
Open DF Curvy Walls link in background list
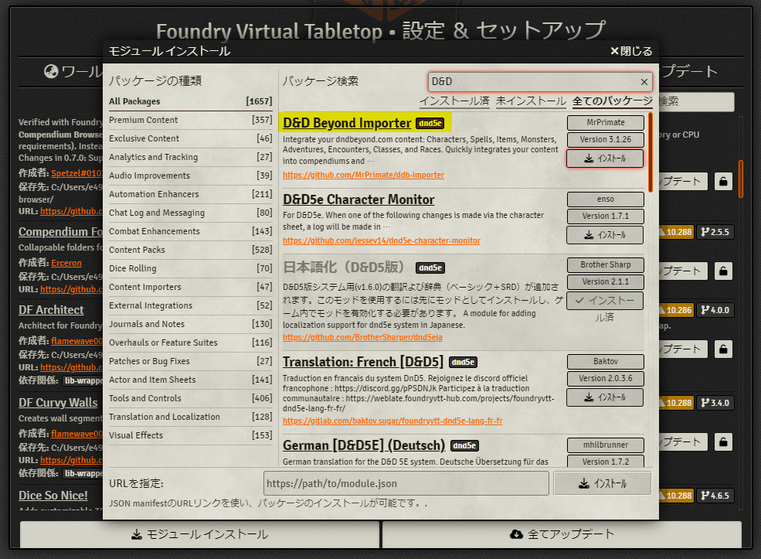click(x=58, y=403)
